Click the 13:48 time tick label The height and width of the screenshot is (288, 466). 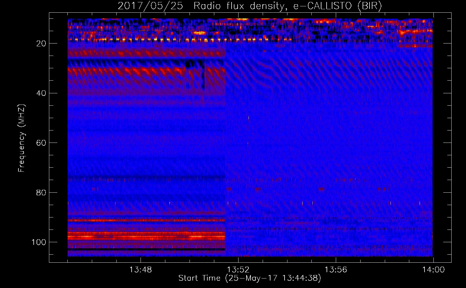[x=141, y=270]
